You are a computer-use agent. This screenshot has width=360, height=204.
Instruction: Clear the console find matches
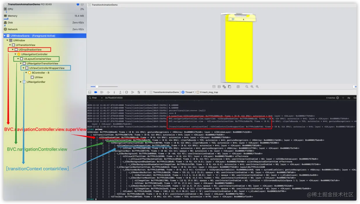[x=337, y=98]
